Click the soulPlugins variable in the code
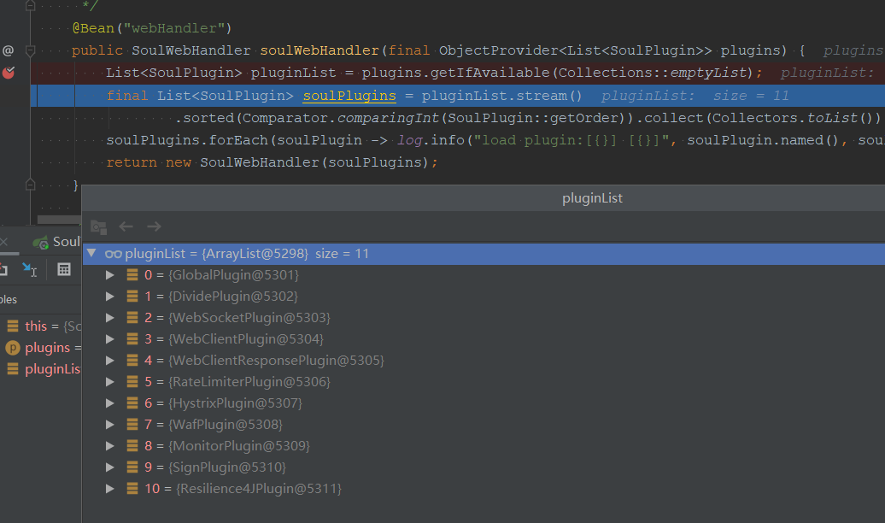Image resolution: width=885 pixels, height=523 pixels. click(x=349, y=96)
